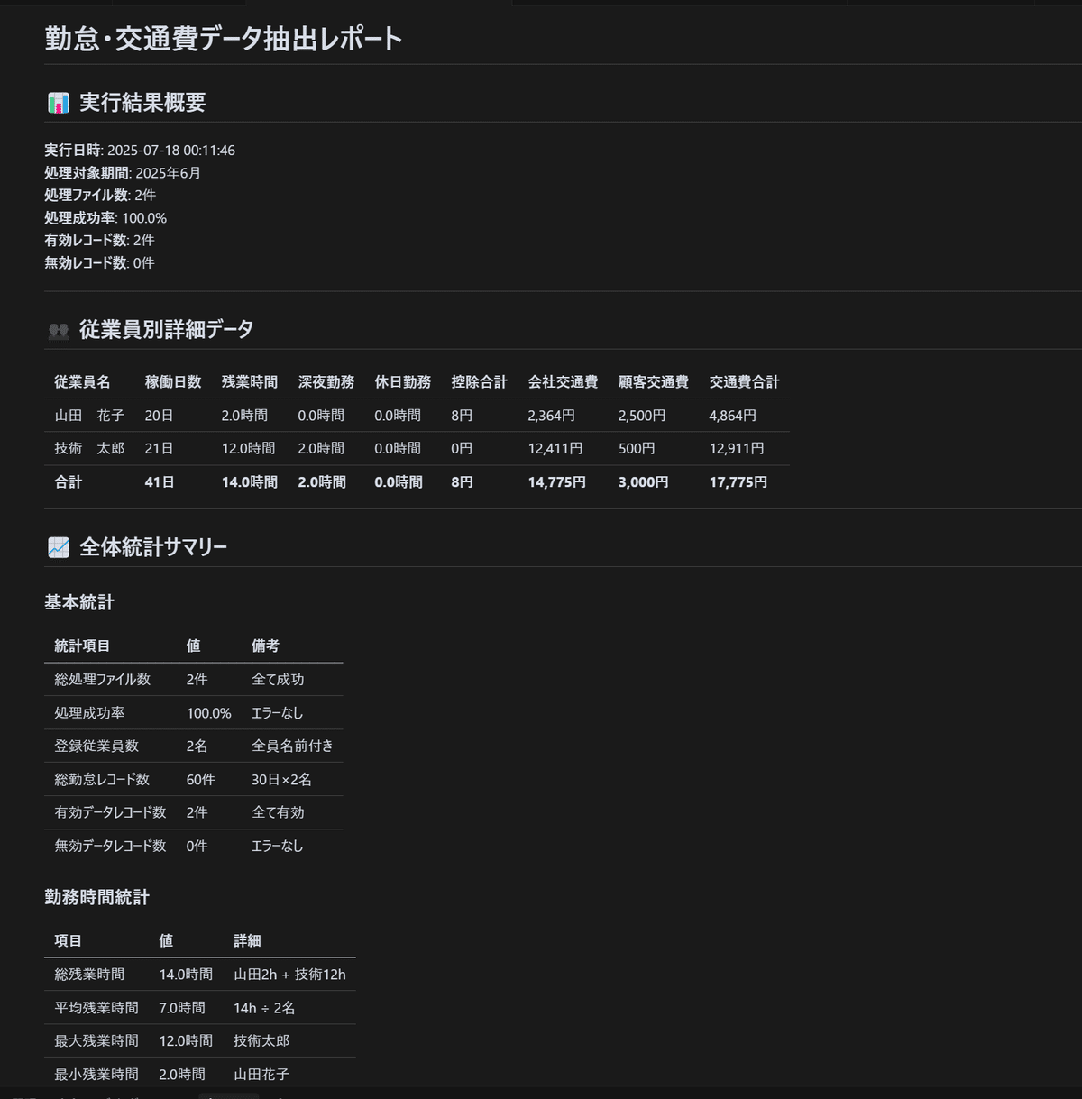This screenshot has height=1099, width=1082.
Task: Click the bar chart icon beside 実行結果概要
Action: point(58,103)
